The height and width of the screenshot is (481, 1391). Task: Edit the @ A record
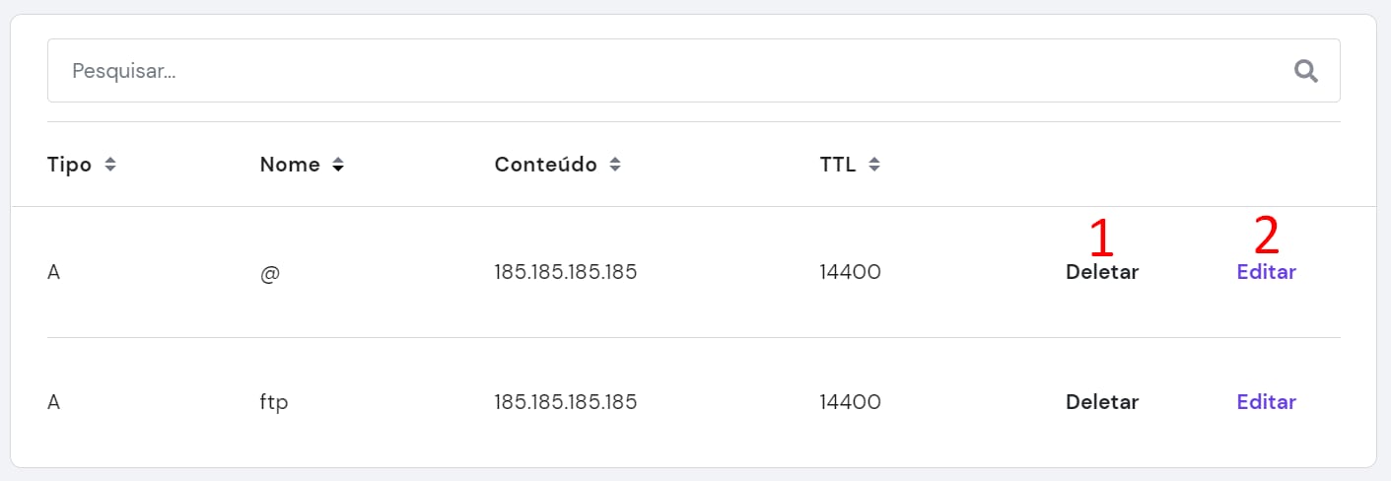(x=1266, y=272)
